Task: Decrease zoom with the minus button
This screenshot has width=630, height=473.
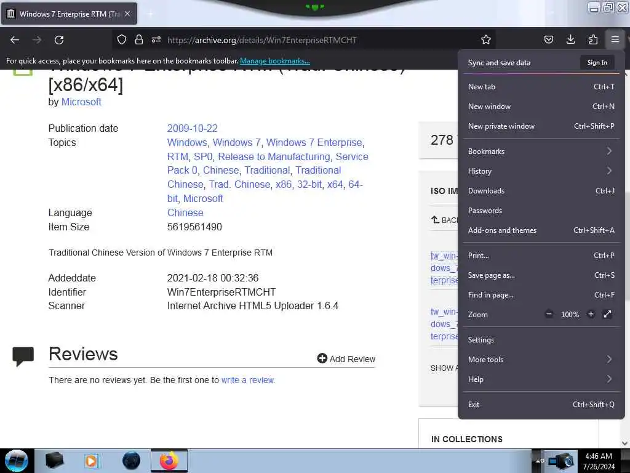Action: pyautogui.click(x=549, y=314)
